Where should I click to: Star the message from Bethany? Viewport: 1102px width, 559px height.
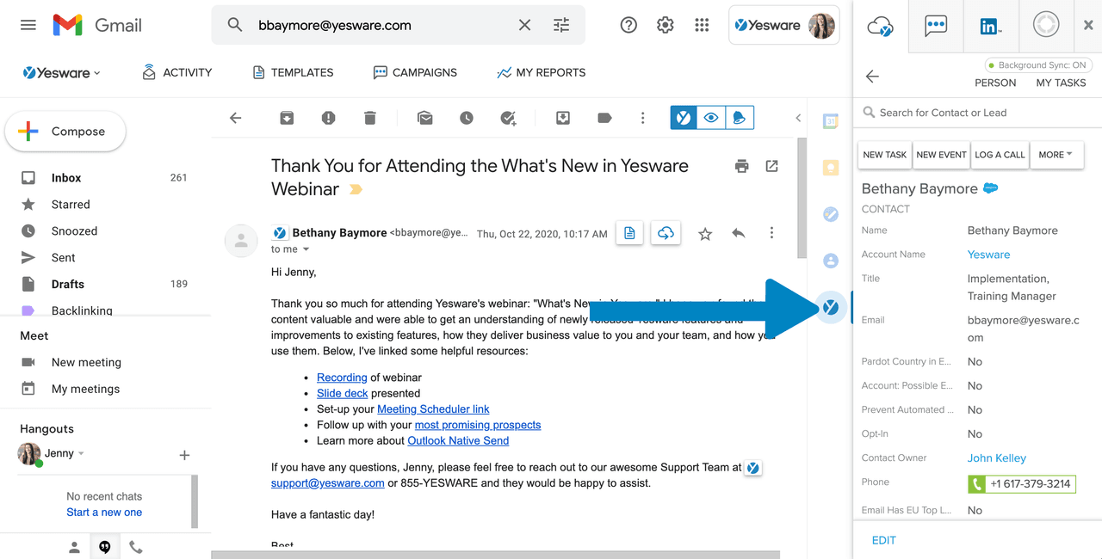point(705,233)
